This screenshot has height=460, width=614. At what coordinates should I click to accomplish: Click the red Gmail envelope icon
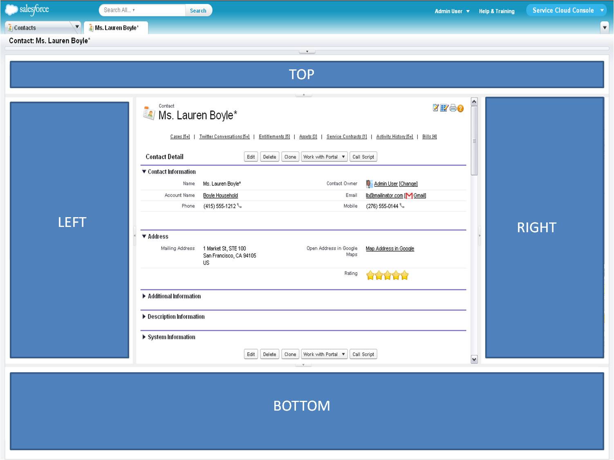pos(409,196)
